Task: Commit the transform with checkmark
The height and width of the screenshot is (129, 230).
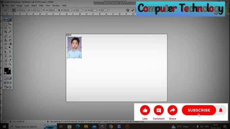Action: pyautogui.click(x=133, y=10)
